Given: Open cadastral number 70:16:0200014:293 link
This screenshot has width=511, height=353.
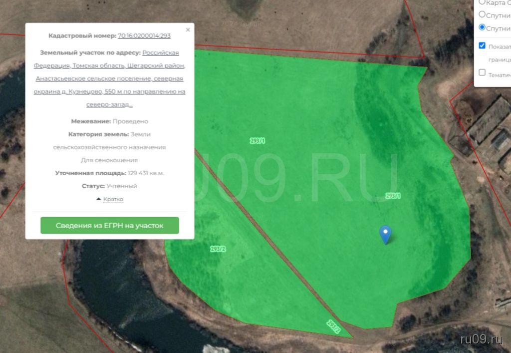Looking at the screenshot, I should tap(144, 36).
